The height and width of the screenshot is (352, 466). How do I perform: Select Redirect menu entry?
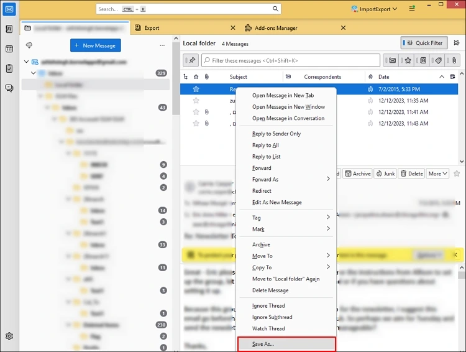tap(286, 191)
